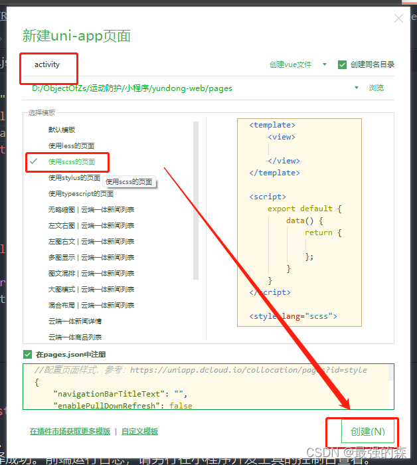This screenshot has width=417, height=465.
Task: Close the new uni-app page dialog
Action: pos(398,19)
